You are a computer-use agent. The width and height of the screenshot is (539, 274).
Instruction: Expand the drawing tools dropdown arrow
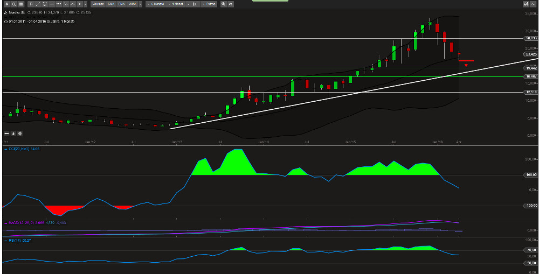pyautogui.click(x=85, y=4)
